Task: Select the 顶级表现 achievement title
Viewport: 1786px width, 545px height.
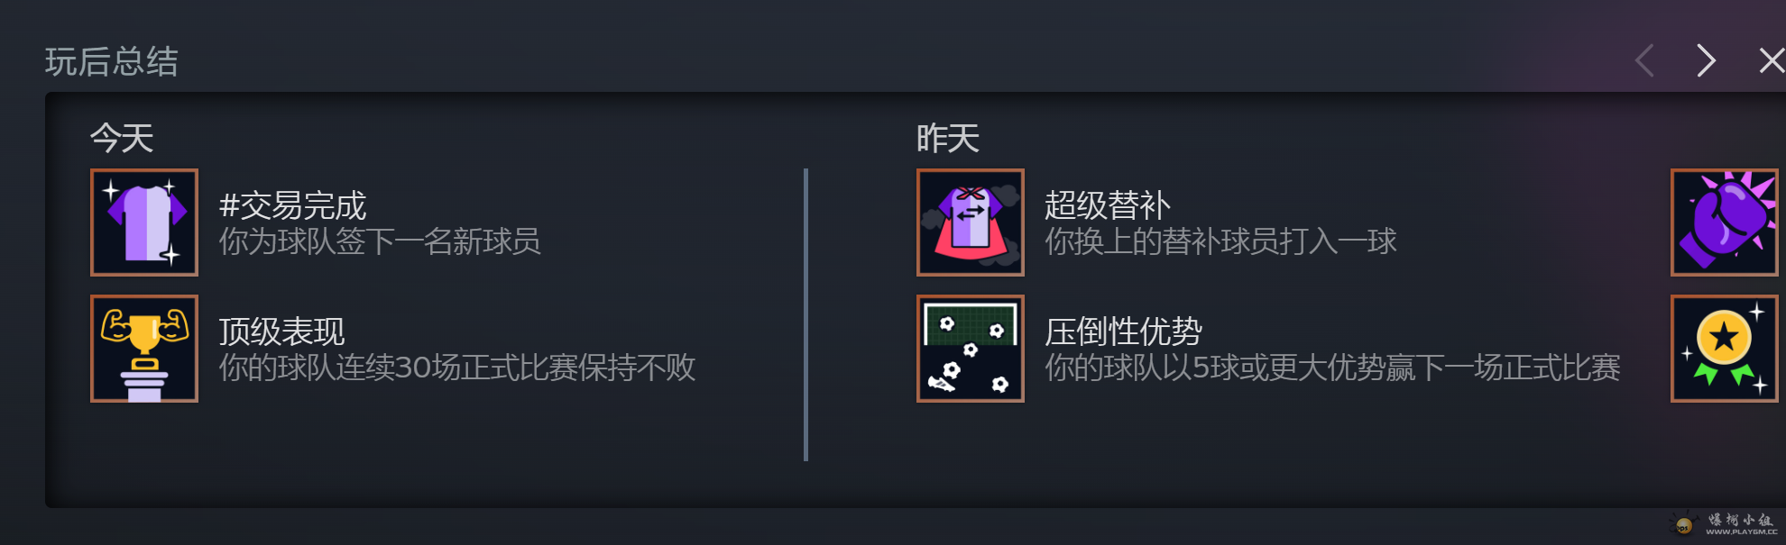Action: pos(282,332)
